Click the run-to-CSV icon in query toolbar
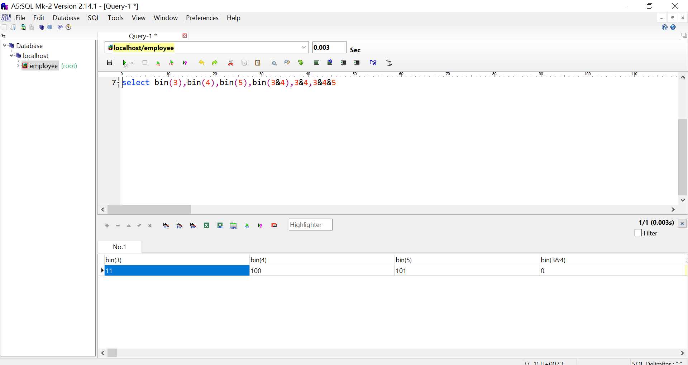688x365 pixels. pyautogui.click(x=171, y=63)
